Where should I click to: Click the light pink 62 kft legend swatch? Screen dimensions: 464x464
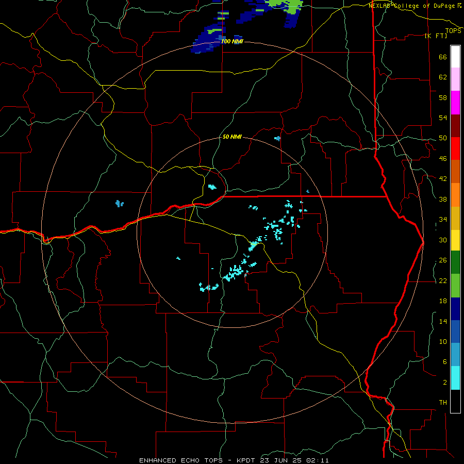click(x=455, y=79)
